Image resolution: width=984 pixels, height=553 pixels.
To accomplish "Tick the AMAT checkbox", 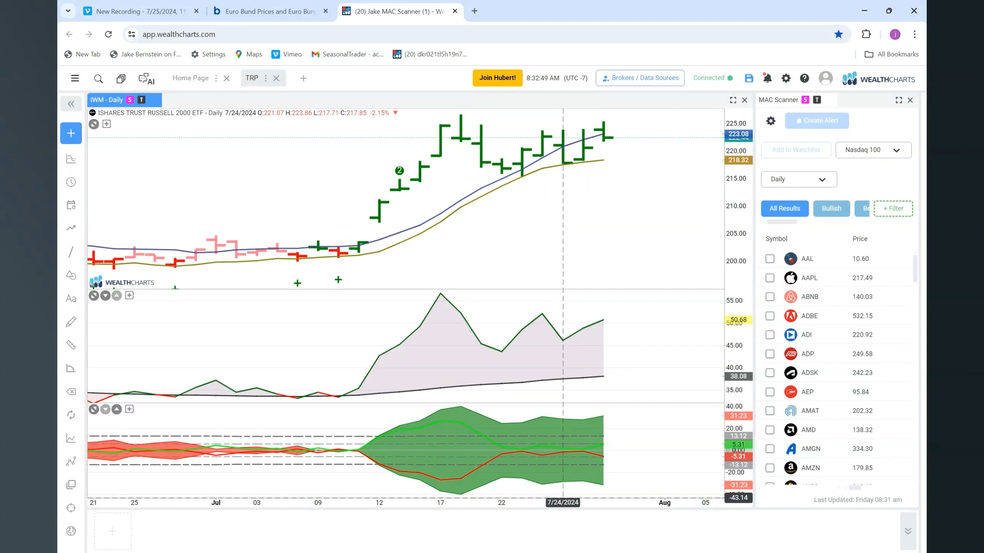I will 770,411.
